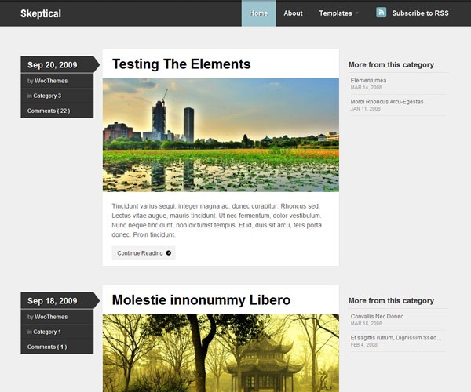
Task: Open Et sagittis rutrum, Dignissim related post
Action: (396, 338)
